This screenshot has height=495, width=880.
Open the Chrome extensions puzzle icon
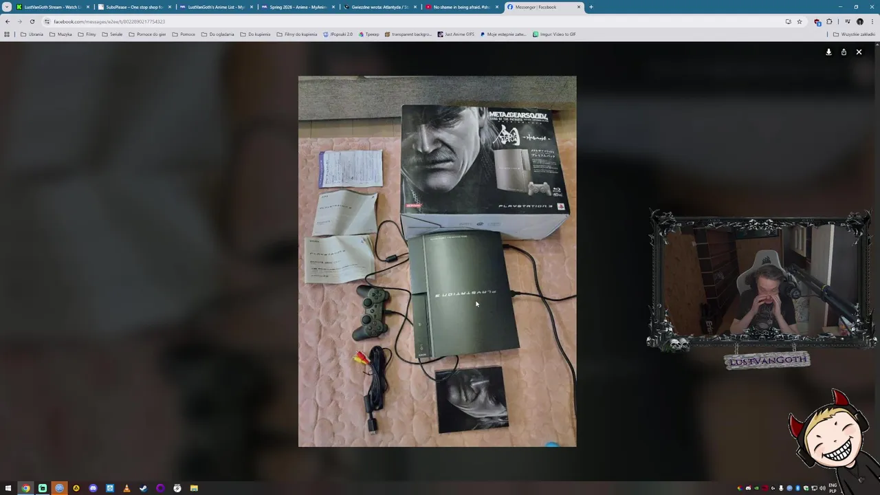pos(829,21)
